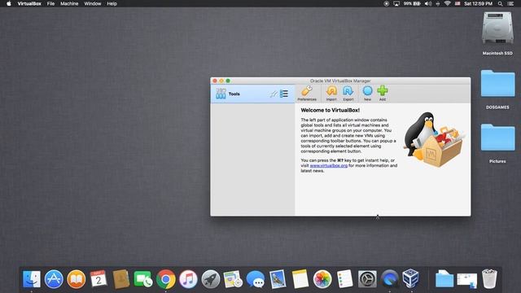The width and height of the screenshot is (521, 293).
Task: Open the Maps-like icon next to Launchpad
Action: 233,279
